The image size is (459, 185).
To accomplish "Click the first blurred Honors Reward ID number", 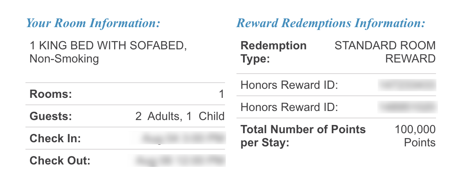I will point(407,85).
